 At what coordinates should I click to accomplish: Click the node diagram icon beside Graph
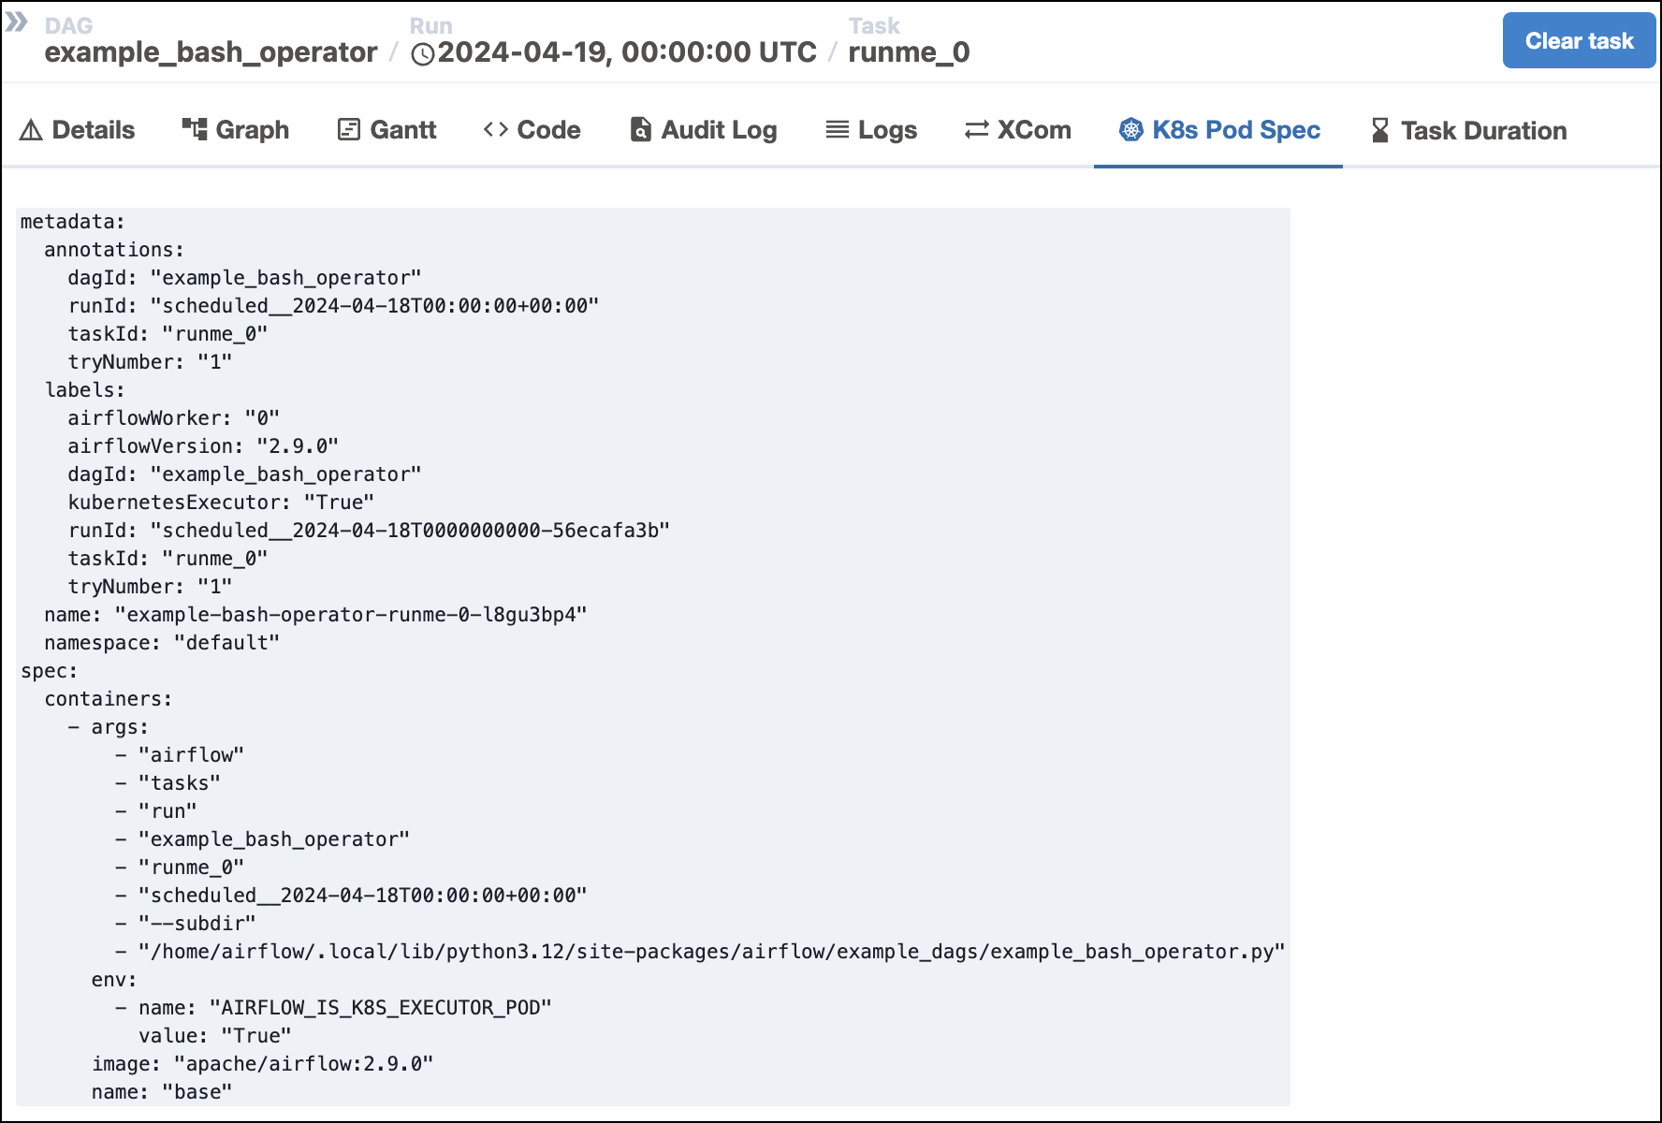(195, 130)
